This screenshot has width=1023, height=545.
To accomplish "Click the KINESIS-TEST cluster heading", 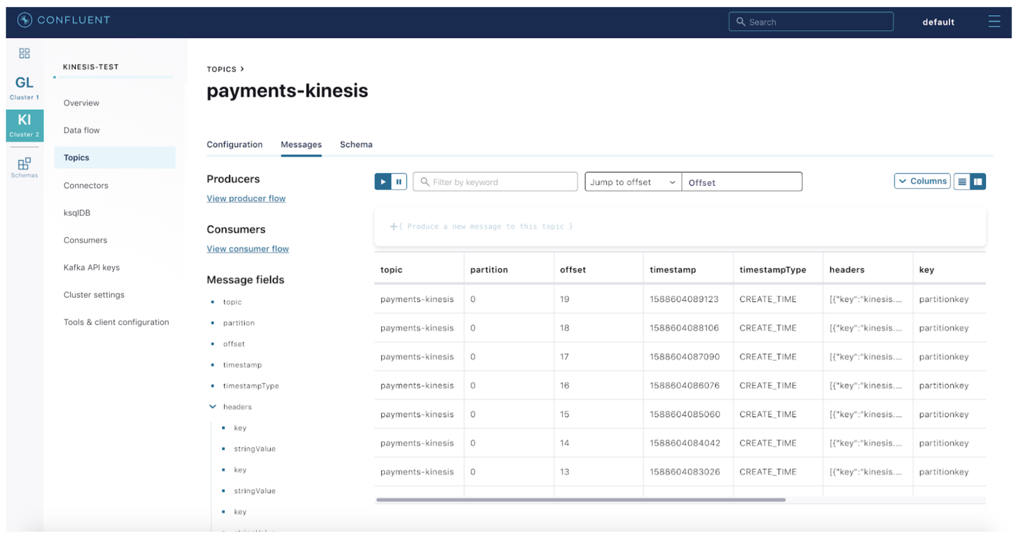I will (x=91, y=67).
